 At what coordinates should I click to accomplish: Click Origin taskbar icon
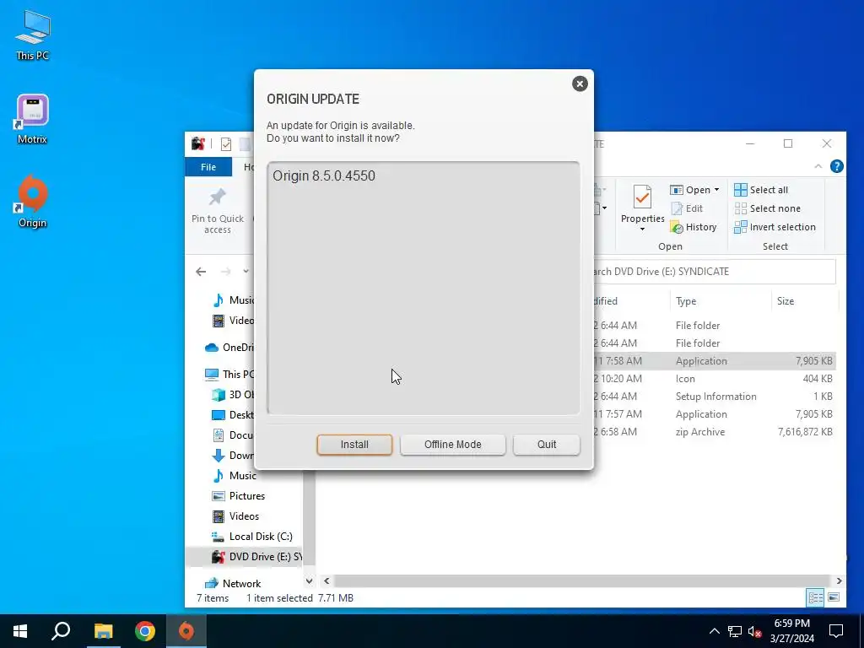[x=186, y=631]
